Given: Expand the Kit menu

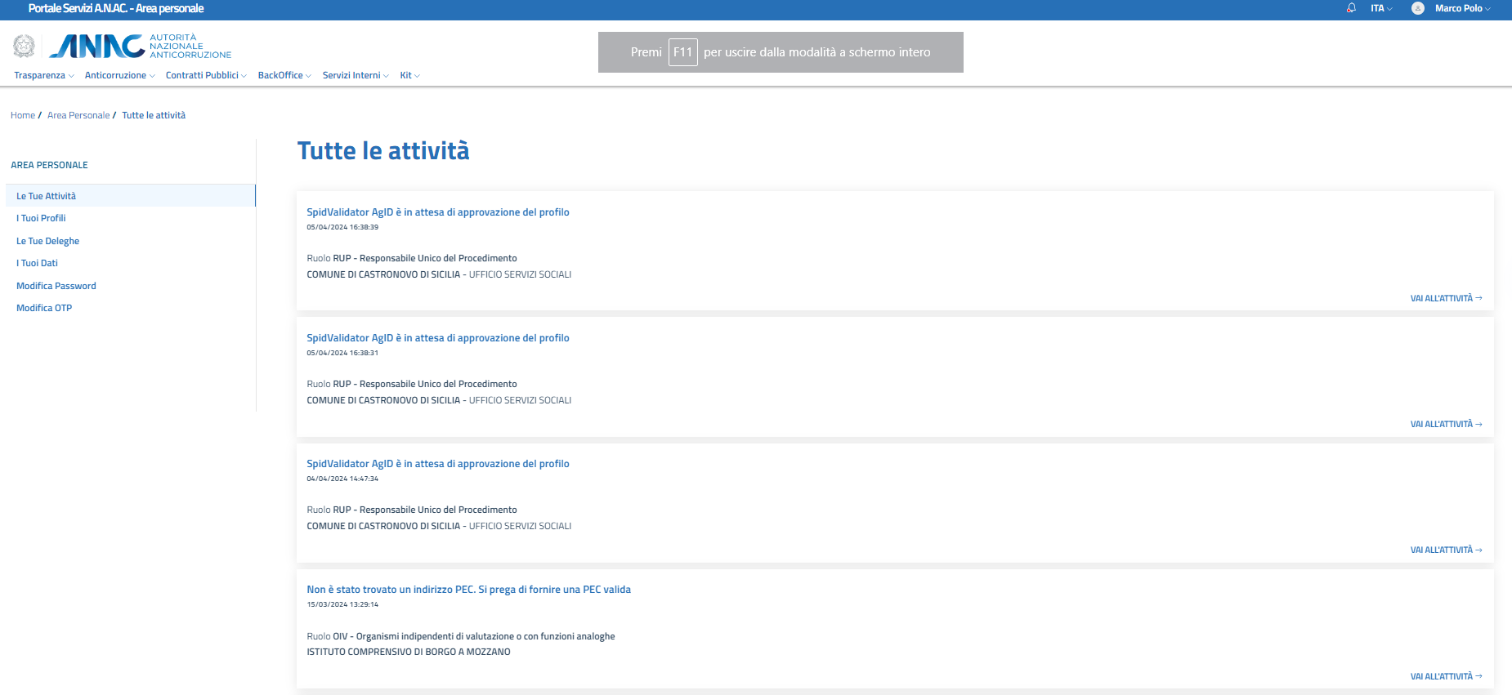Looking at the screenshot, I should click(409, 75).
